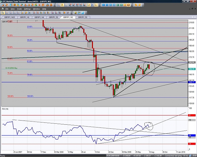Image resolution: width=197 pixels, height=157 pixels.
Task: Click the blue '61.80%' Fibonacci label
Action: point(30,61)
